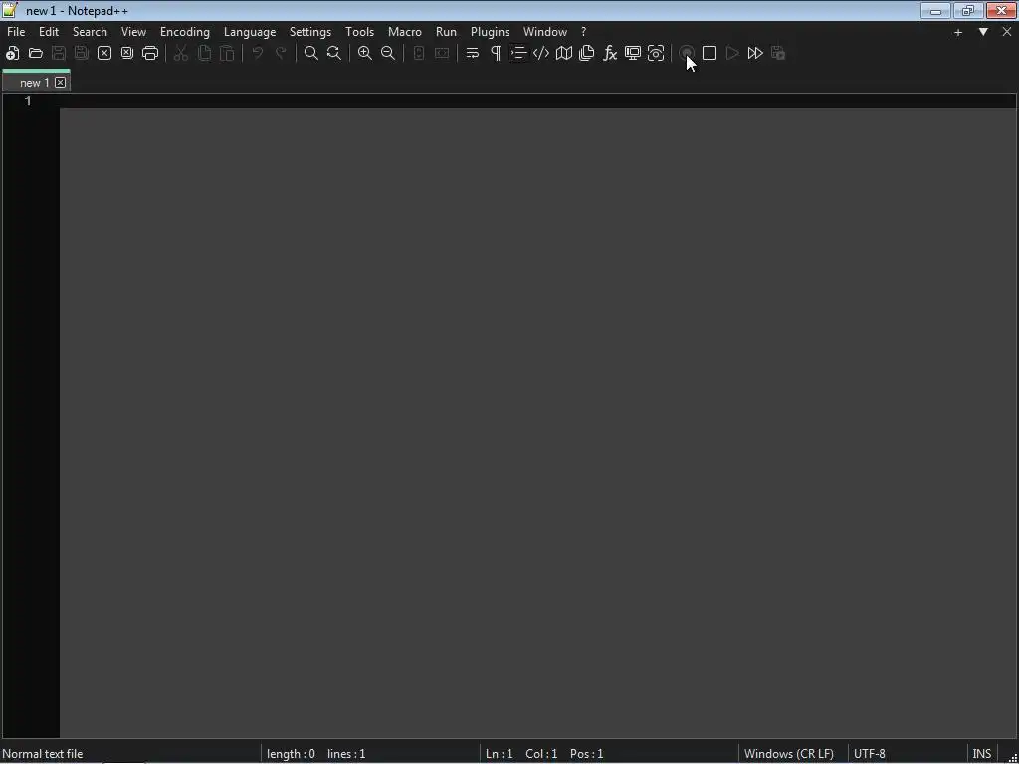Image resolution: width=1019 pixels, height=764 pixels.
Task: Start macro recording with record button
Action: point(687,54)
